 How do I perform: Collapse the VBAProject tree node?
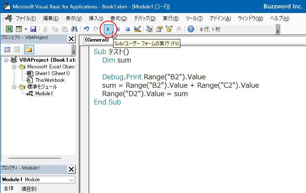[x=6, y=60]
